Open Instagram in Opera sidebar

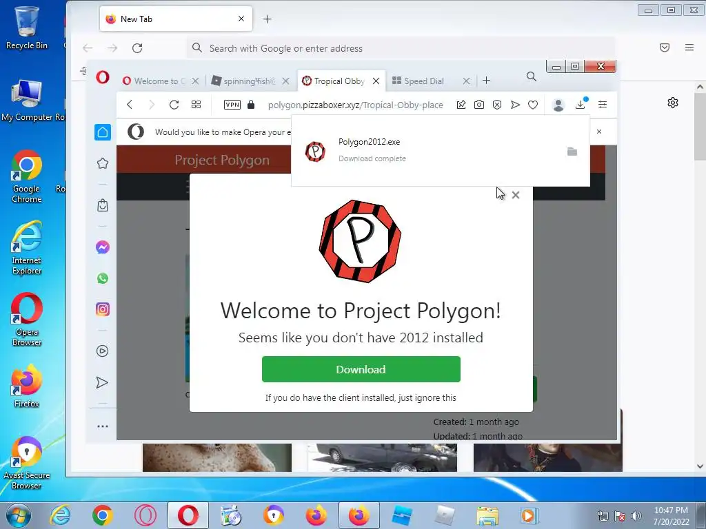(103, 309)
